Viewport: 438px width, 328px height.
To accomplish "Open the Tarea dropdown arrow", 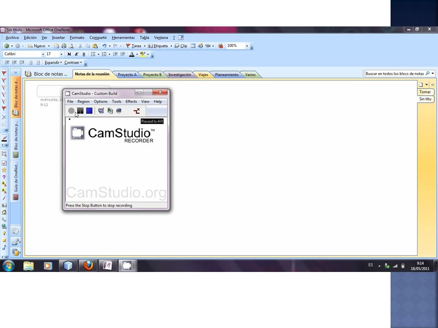I will pos(145,46).
